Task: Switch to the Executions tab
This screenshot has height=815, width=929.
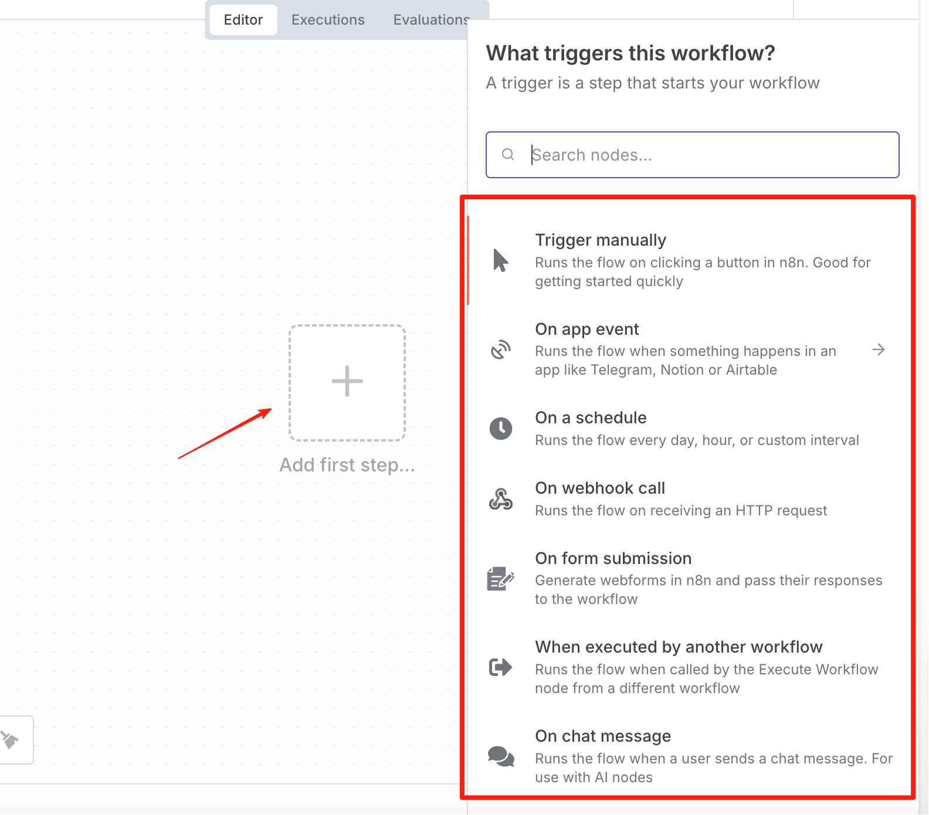Action: point(328,20)
